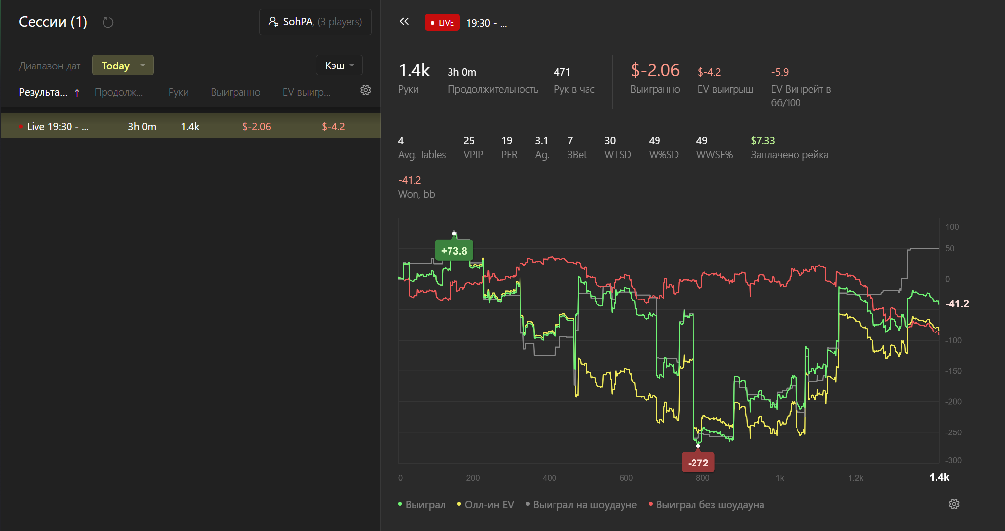The height and width of the screenshot is (531, 1005).
Task: Sort by the Выигранно column header
Action: 236,92
